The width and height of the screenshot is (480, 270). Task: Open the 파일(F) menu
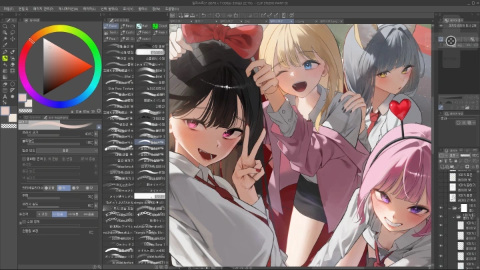click(9, 9)
